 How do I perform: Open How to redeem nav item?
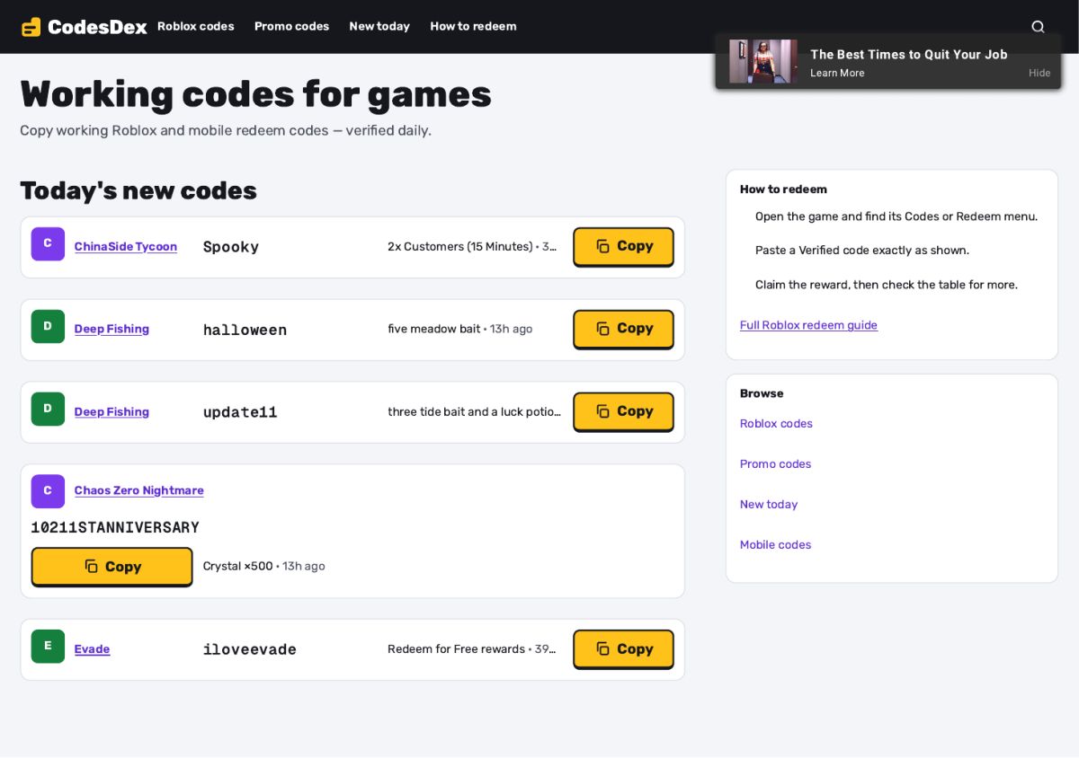[x=474, y=27]
